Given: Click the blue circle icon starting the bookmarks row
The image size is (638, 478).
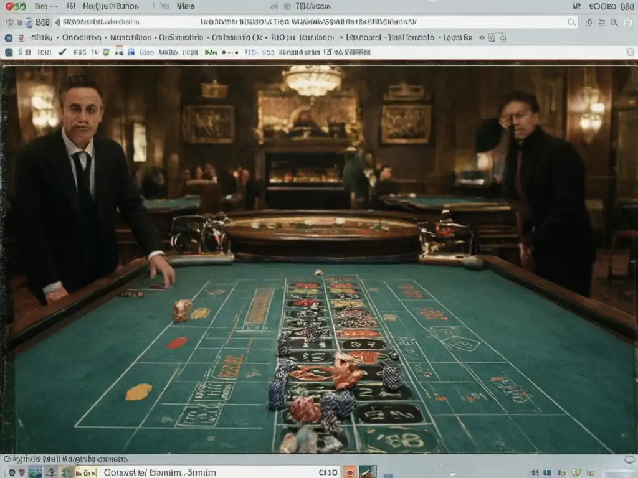Looking at the screenshot, I should pos(9,38).
